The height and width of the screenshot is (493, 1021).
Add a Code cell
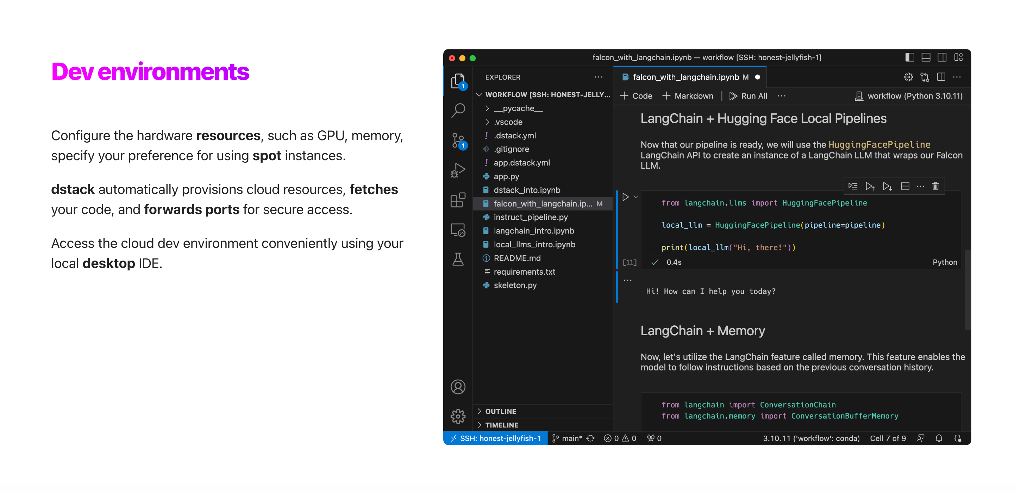click(636, 96)
